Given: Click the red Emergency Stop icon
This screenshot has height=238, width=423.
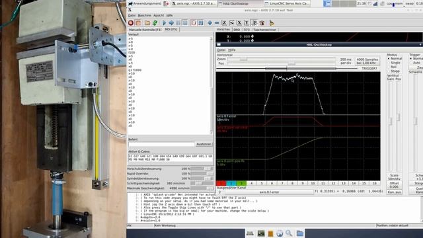Looking at the screenshot, I should point(131,23).
